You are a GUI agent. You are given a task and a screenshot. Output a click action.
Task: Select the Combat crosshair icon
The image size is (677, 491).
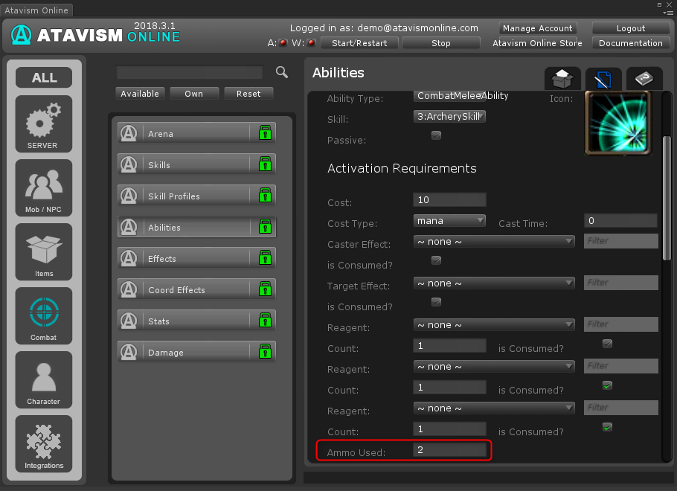(x=44, y=315)
